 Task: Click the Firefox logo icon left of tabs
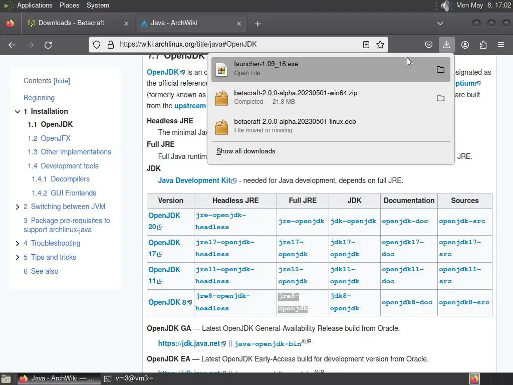(x=10, y=23)
